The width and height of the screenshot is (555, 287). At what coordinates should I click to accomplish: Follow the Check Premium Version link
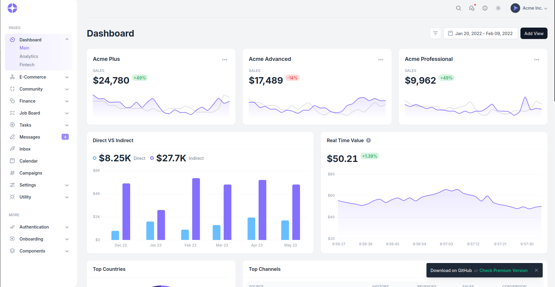[x=503, y=271]
